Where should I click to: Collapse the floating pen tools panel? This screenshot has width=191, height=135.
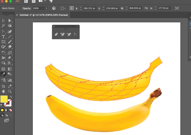[x=77, y=27]
